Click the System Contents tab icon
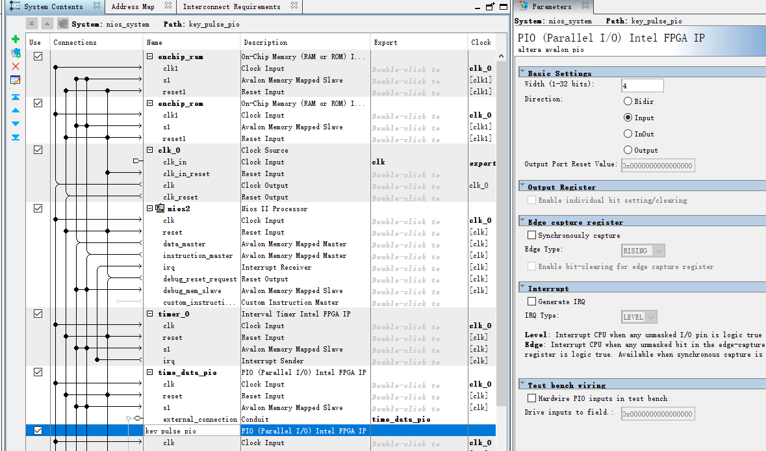The width and height of the screenshot is (766, 451). [15, 6]
